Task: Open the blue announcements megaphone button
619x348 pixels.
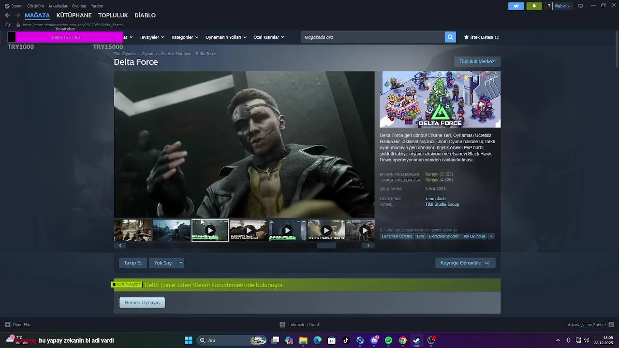Action: point(516,6)
